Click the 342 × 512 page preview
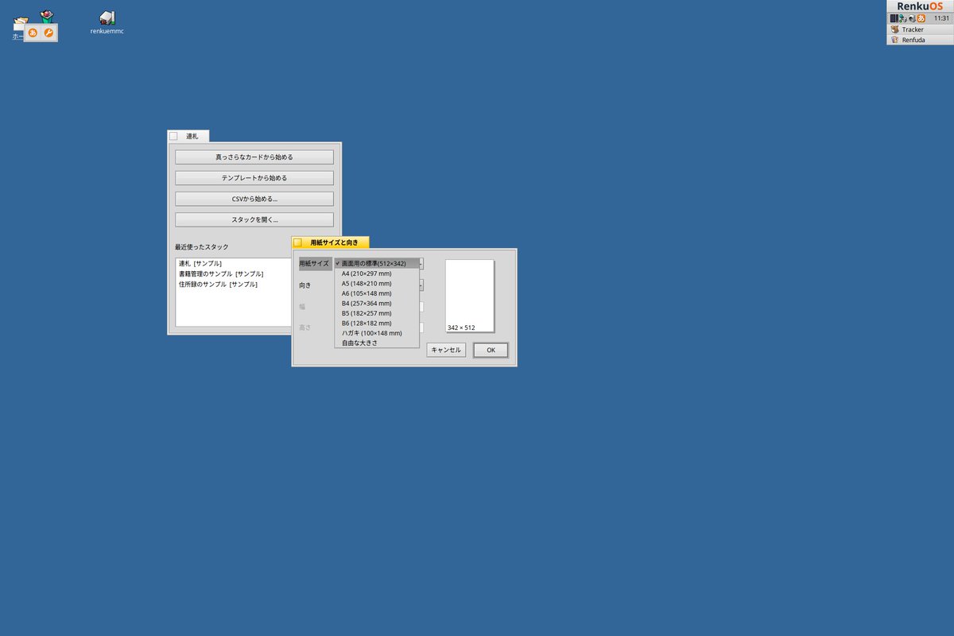 (x=470, y=296)
